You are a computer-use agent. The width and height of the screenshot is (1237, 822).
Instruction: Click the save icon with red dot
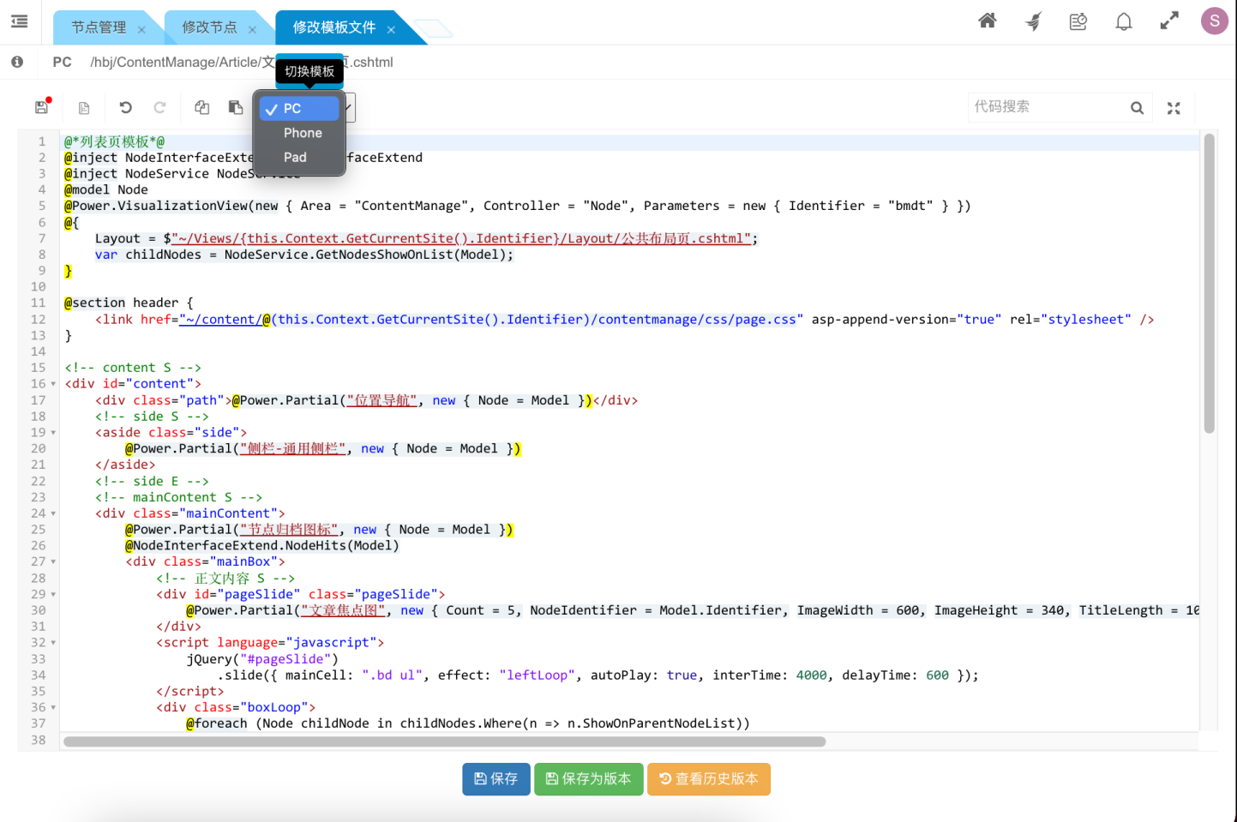point(41,107)
